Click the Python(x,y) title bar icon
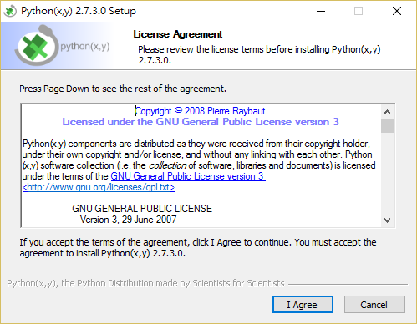417x324 pixels. coord(10,11)
